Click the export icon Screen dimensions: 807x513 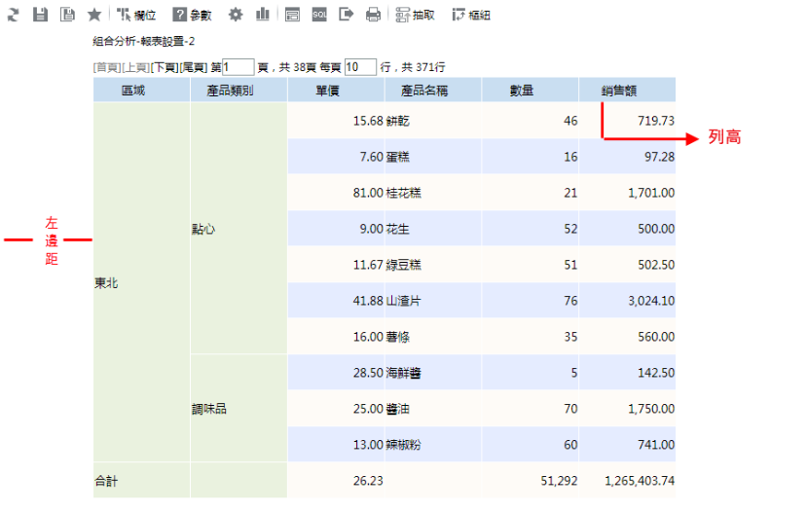pos(346,15)
